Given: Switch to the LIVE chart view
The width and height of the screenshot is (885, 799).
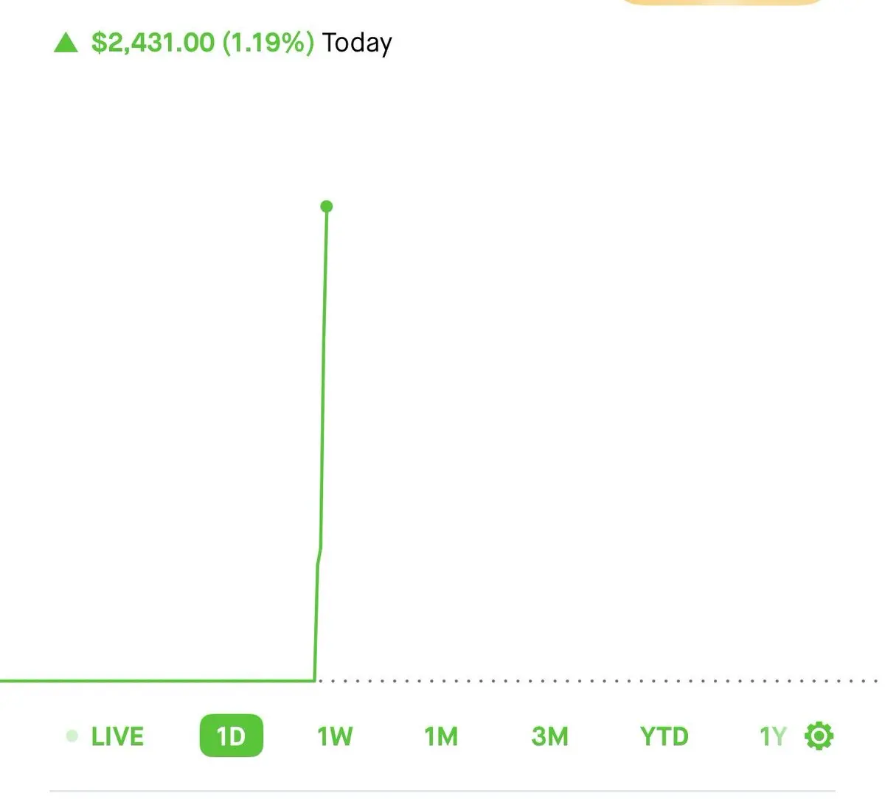Looking at the screenshot, I should [x=117, y=736].
